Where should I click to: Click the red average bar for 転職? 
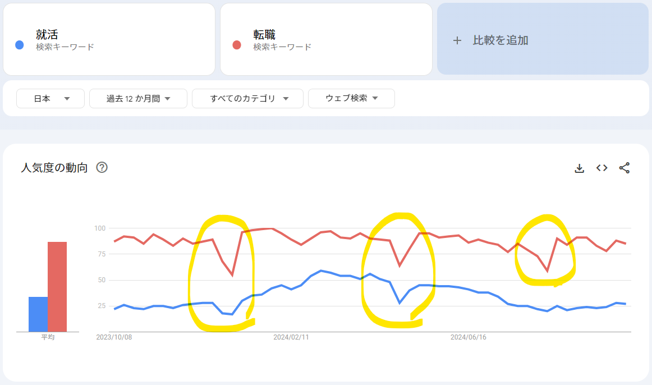(x=57, y=287)
